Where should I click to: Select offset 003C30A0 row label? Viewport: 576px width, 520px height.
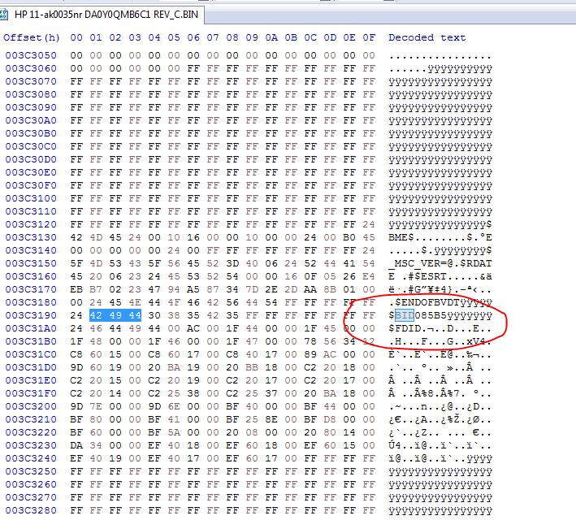(x=31, y=120)
